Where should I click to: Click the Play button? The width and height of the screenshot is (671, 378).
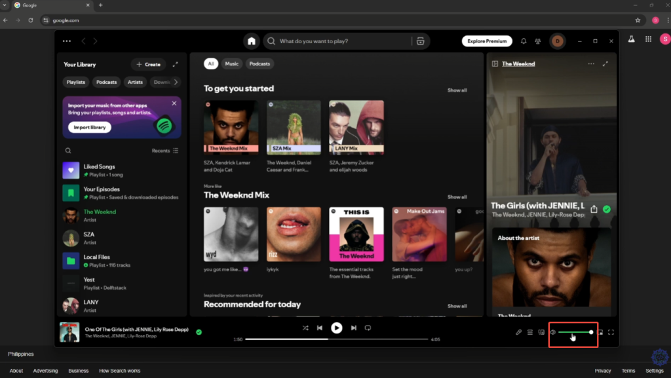[336, 328]
